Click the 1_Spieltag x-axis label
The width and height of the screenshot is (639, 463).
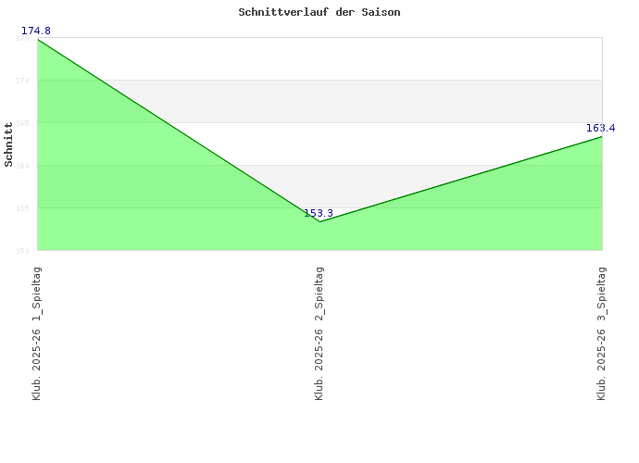[x=37, y=333]
